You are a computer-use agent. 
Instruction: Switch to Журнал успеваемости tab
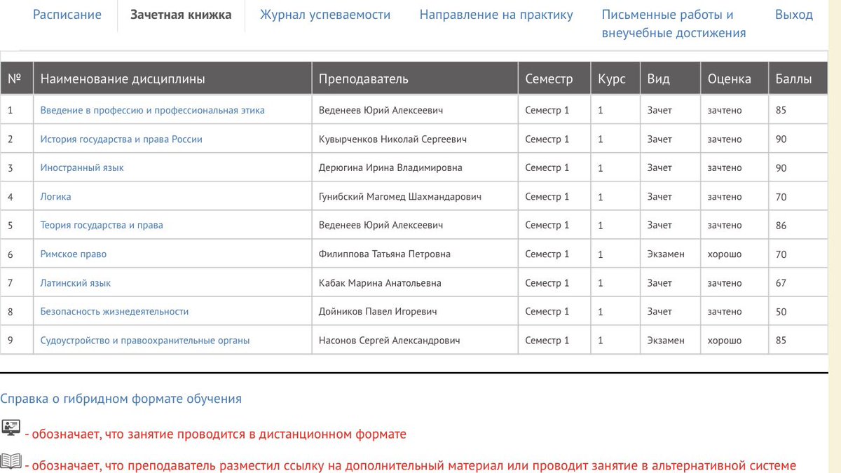point(325,15)
